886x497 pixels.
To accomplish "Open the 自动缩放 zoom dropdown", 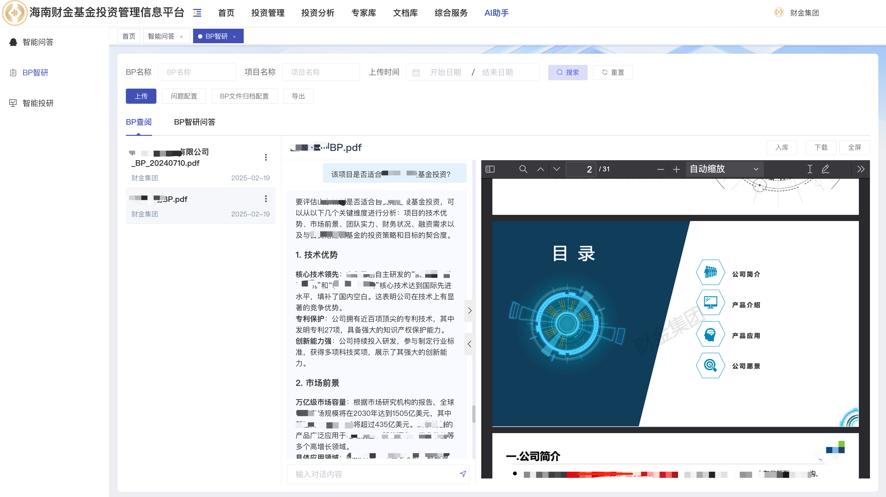I will pos(724,169).
